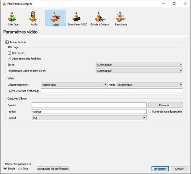Open the Périphérique vidéo en plein écran dropdown
The image size is (191, 174).
tap(139, 71)
